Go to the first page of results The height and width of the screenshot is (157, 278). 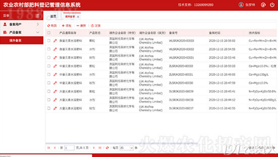click(x=49, y=148)
